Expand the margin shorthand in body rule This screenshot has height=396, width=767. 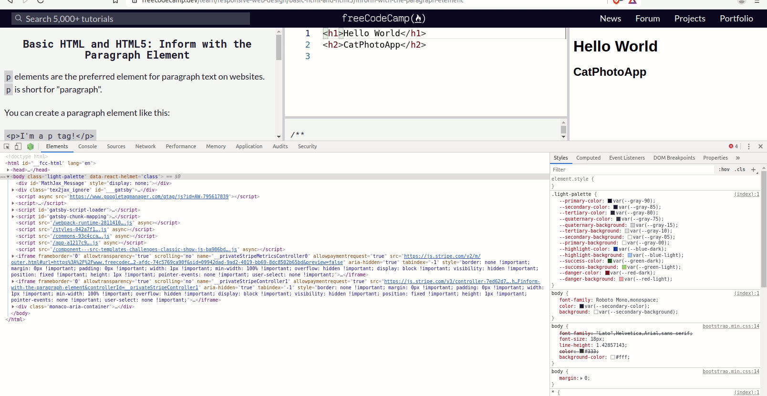(x=581, y=378)
